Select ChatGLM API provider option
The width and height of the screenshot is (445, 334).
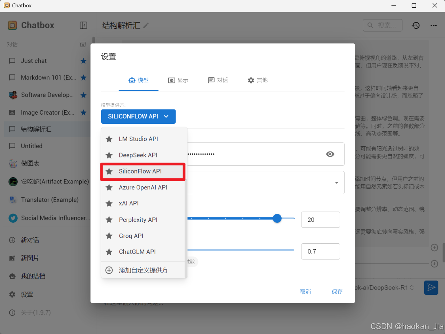(143, 252)
